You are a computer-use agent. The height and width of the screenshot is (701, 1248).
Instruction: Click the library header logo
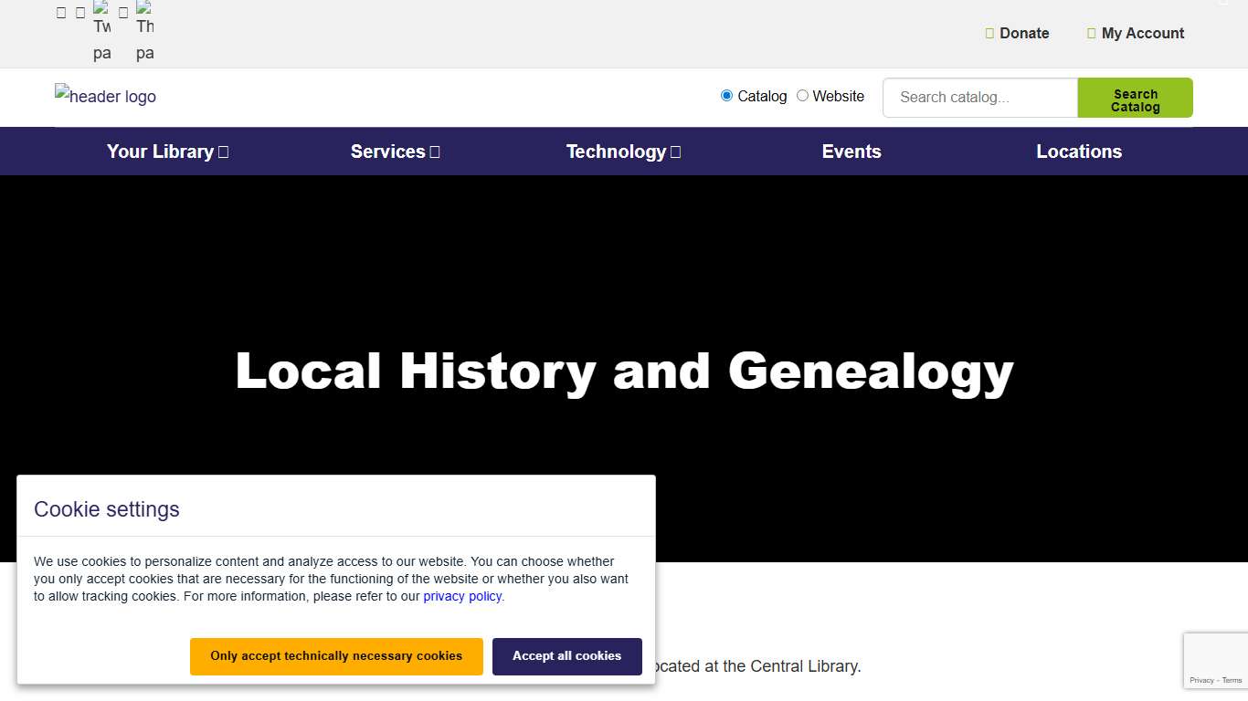tap(104, 96)
